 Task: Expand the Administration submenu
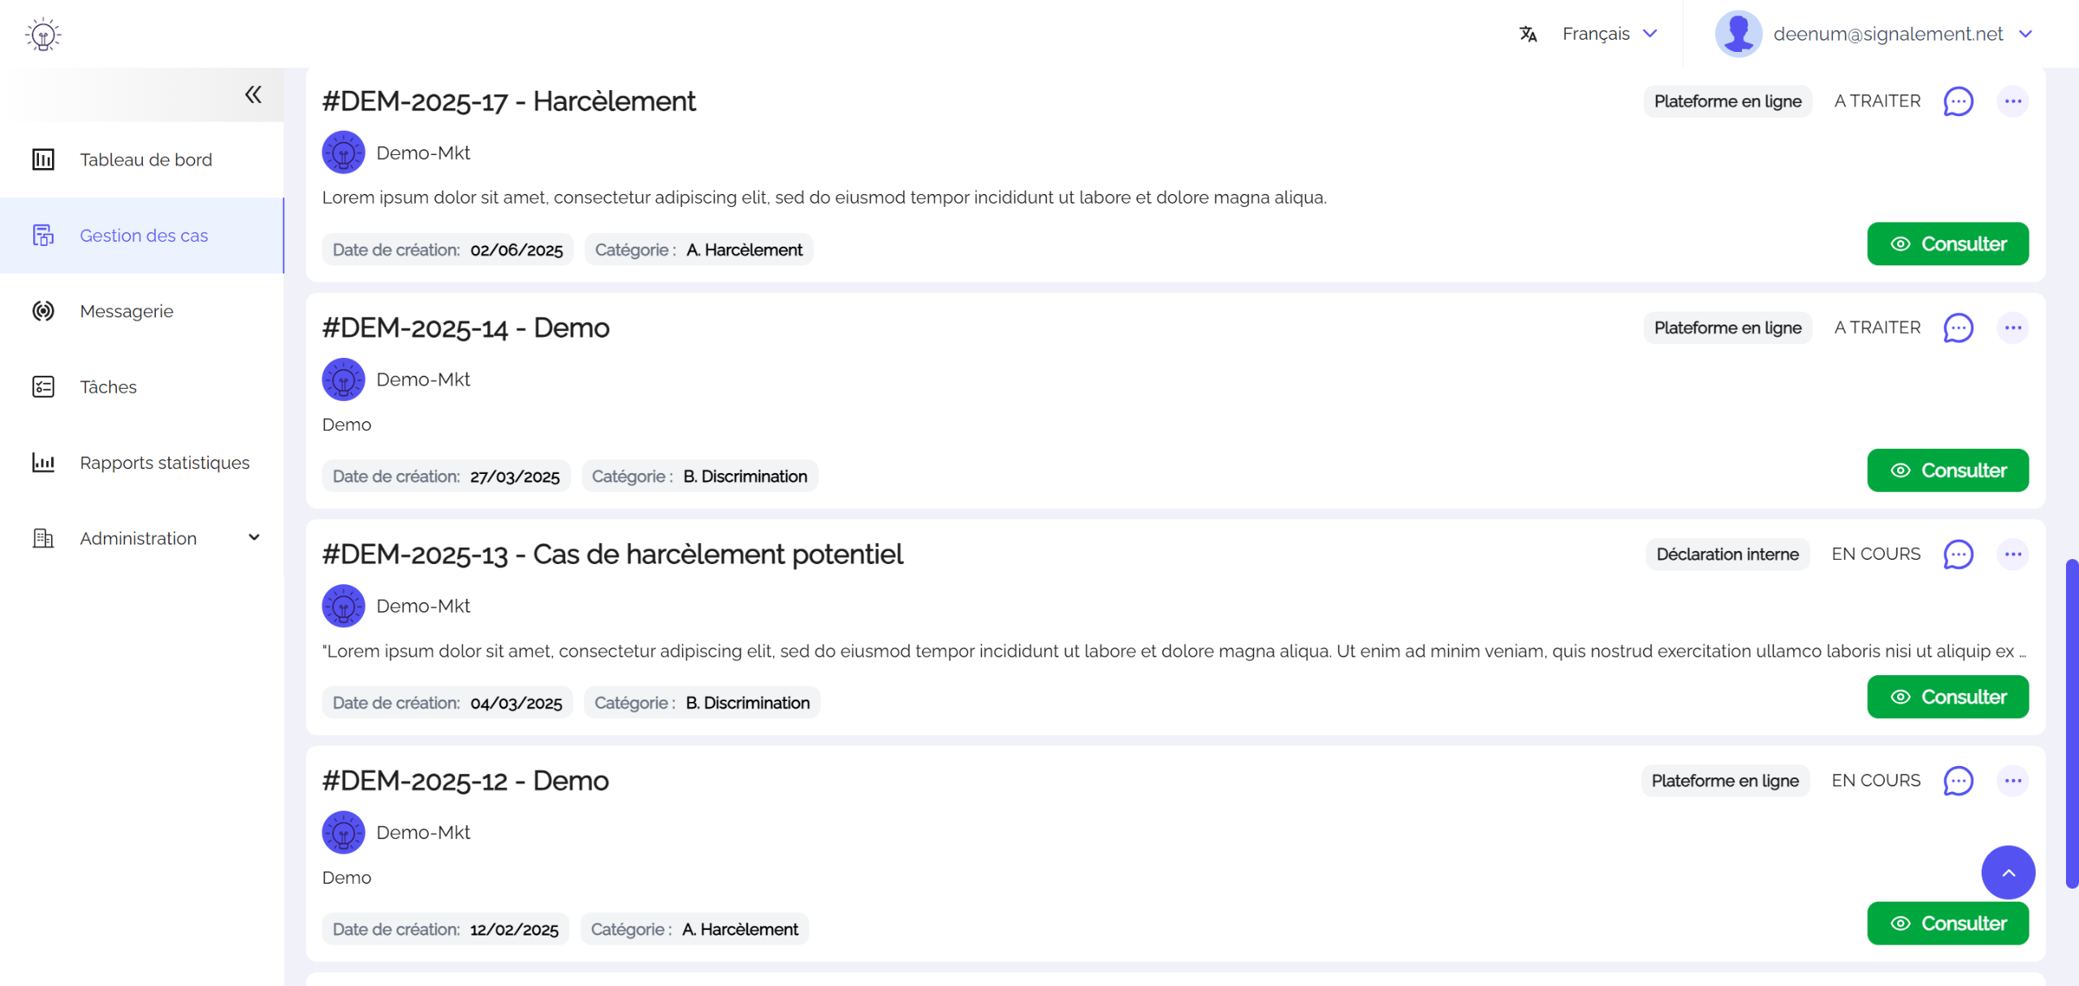coord(254,538)
